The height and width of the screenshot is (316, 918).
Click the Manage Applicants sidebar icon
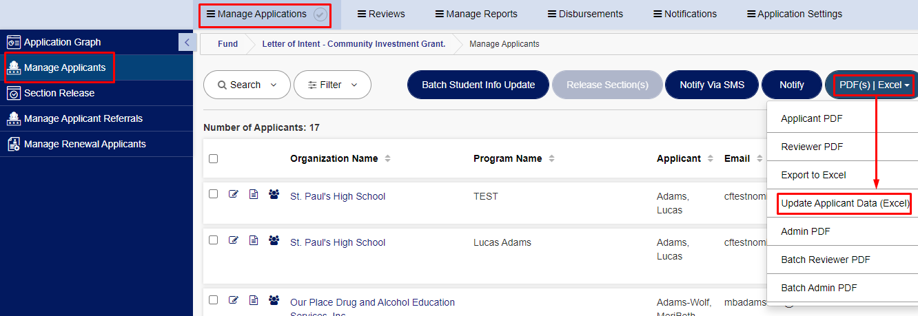(x=14, y=67)
